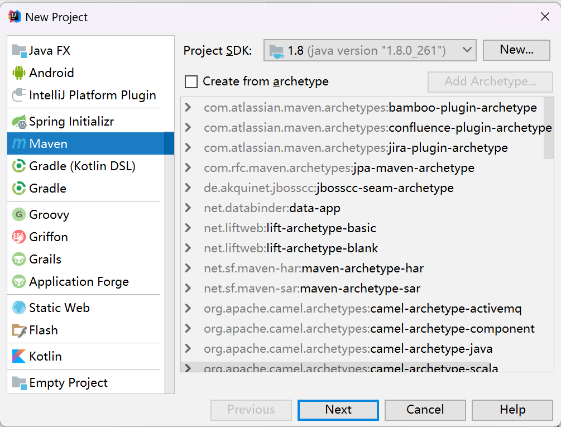Click the Maven 'm' icon
The image size is (561, 427).
19,144
